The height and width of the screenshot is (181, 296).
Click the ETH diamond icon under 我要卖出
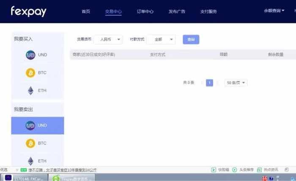tap(30, 161)
